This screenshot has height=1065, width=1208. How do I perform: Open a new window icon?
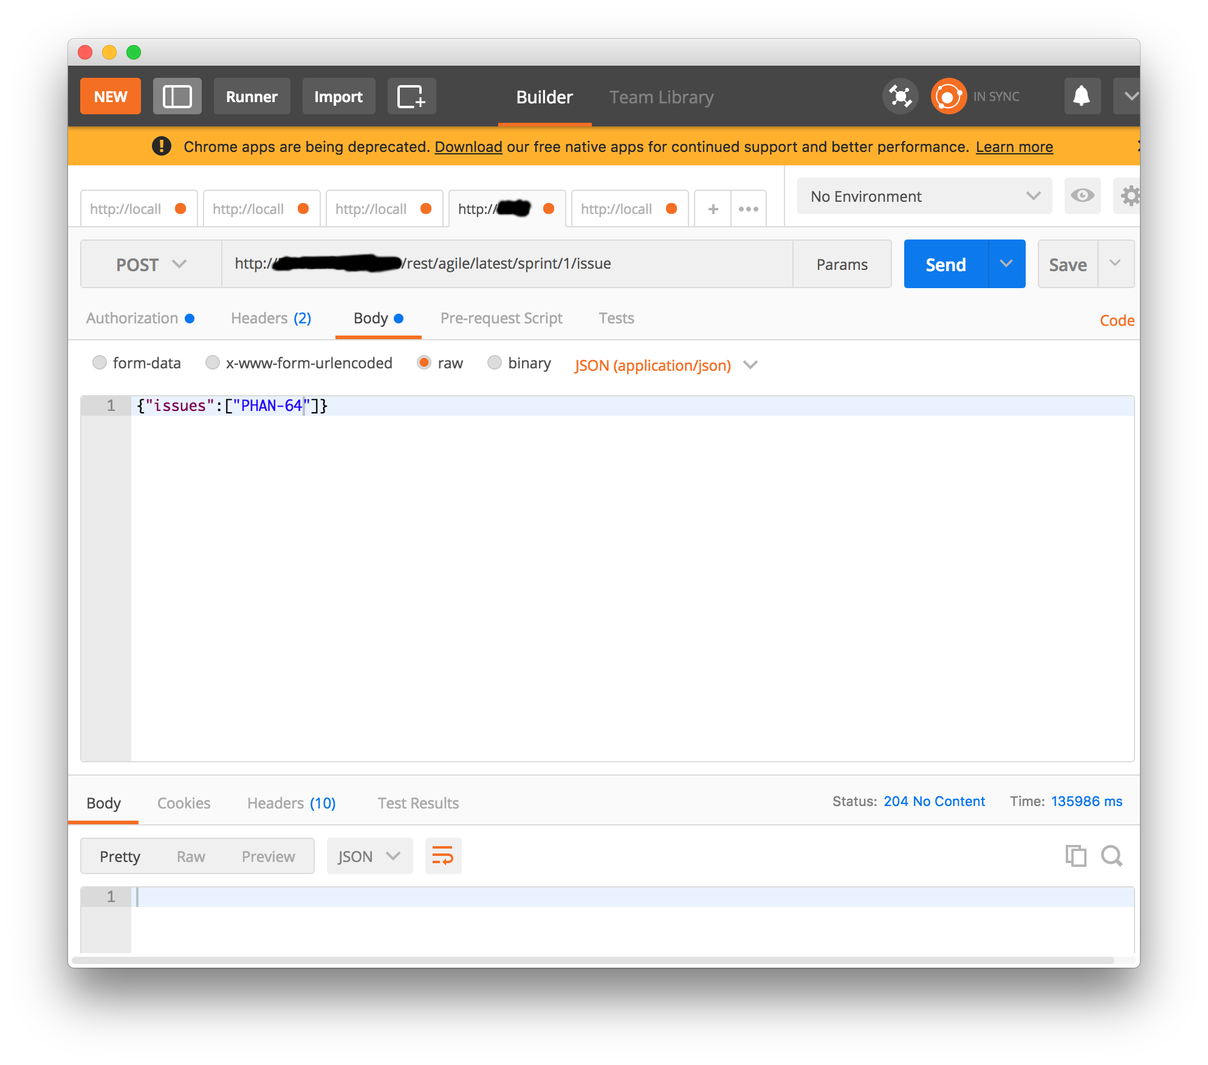tap(411, 96)
